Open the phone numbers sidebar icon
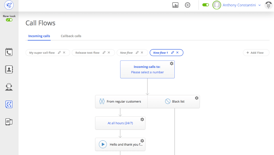274x155 pixels. point(9,122)
